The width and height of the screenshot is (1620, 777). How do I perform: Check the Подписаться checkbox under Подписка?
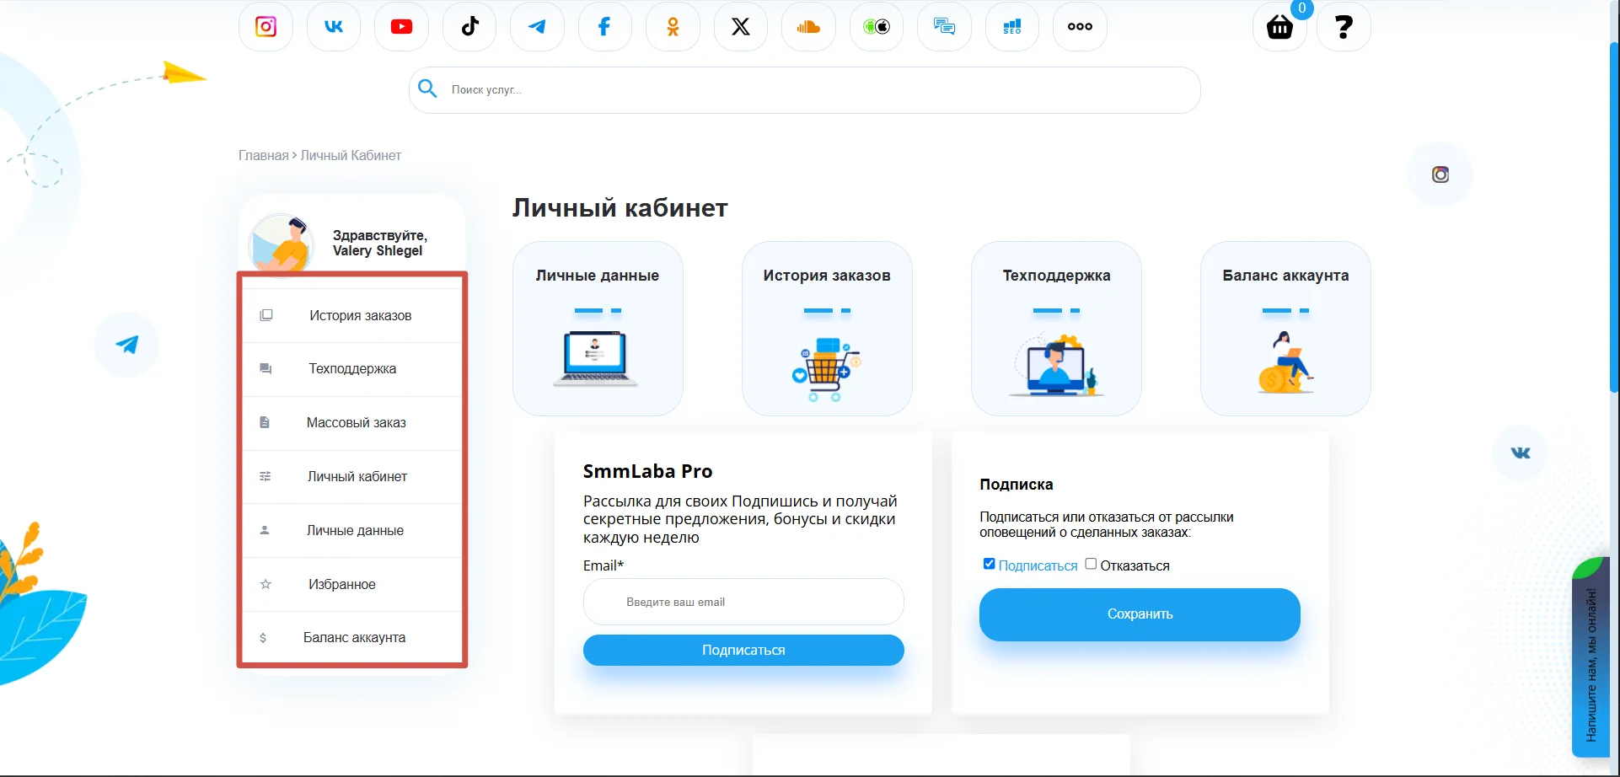[989, 564]
